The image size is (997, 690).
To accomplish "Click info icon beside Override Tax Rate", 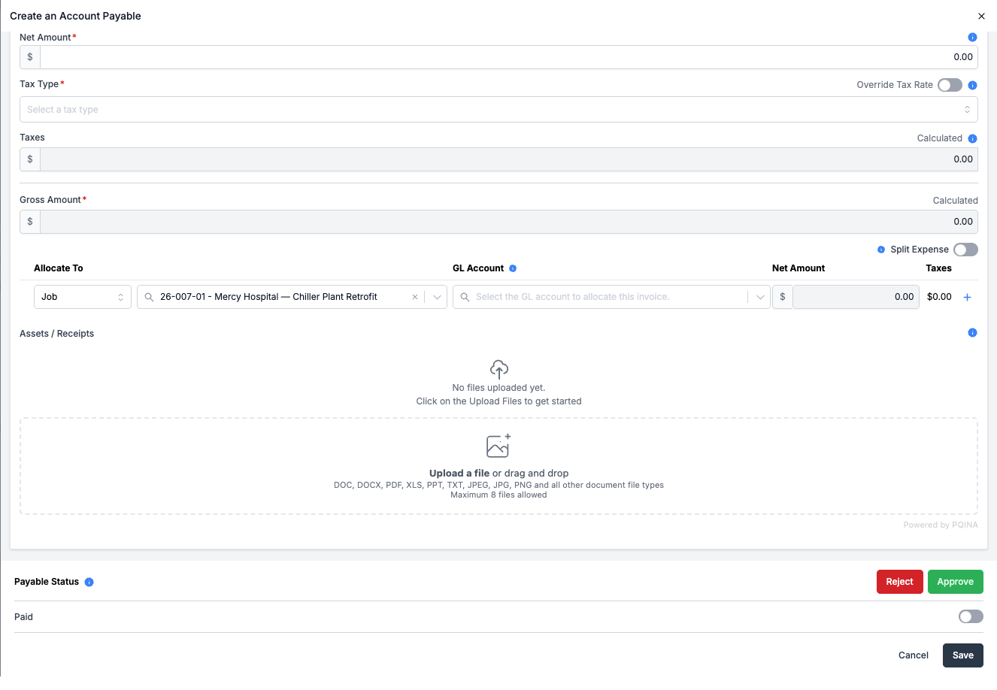I will click(x=972, y=85).
